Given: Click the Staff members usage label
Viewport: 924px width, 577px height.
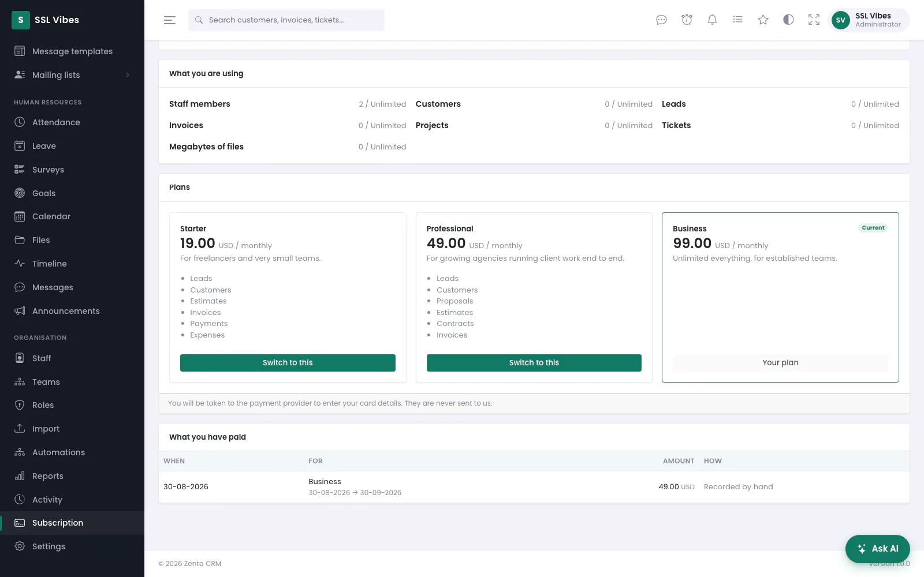Looking at the screenshot, I should [200, 104].
